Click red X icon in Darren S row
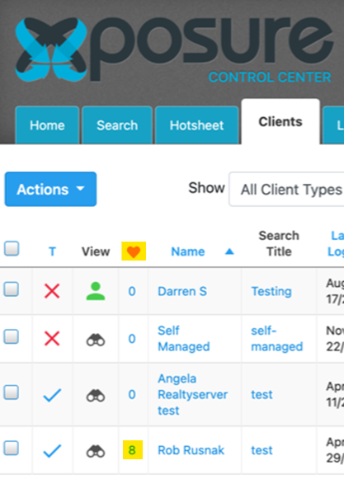Screen dimensions: 344x484 (52, 291)
